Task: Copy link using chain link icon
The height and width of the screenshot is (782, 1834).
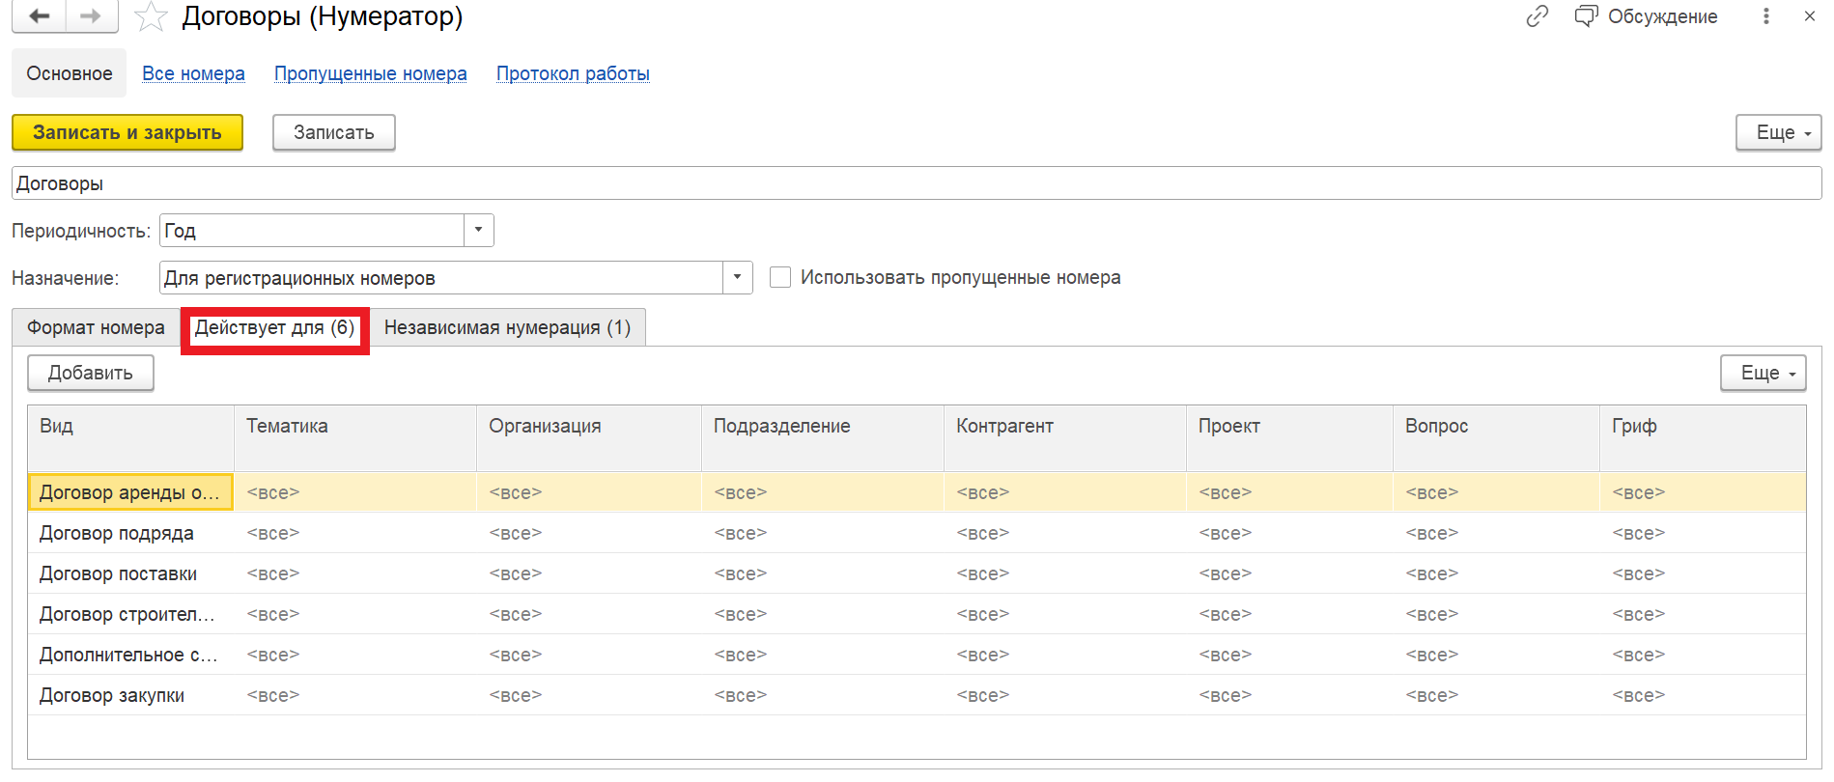Action: [1537, 16]
